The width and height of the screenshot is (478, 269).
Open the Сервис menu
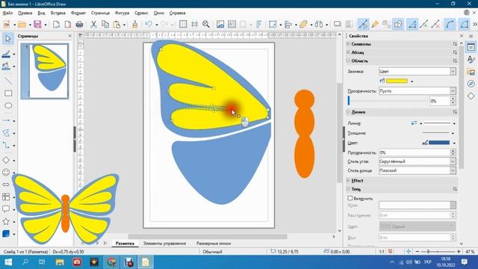(141, 13)
